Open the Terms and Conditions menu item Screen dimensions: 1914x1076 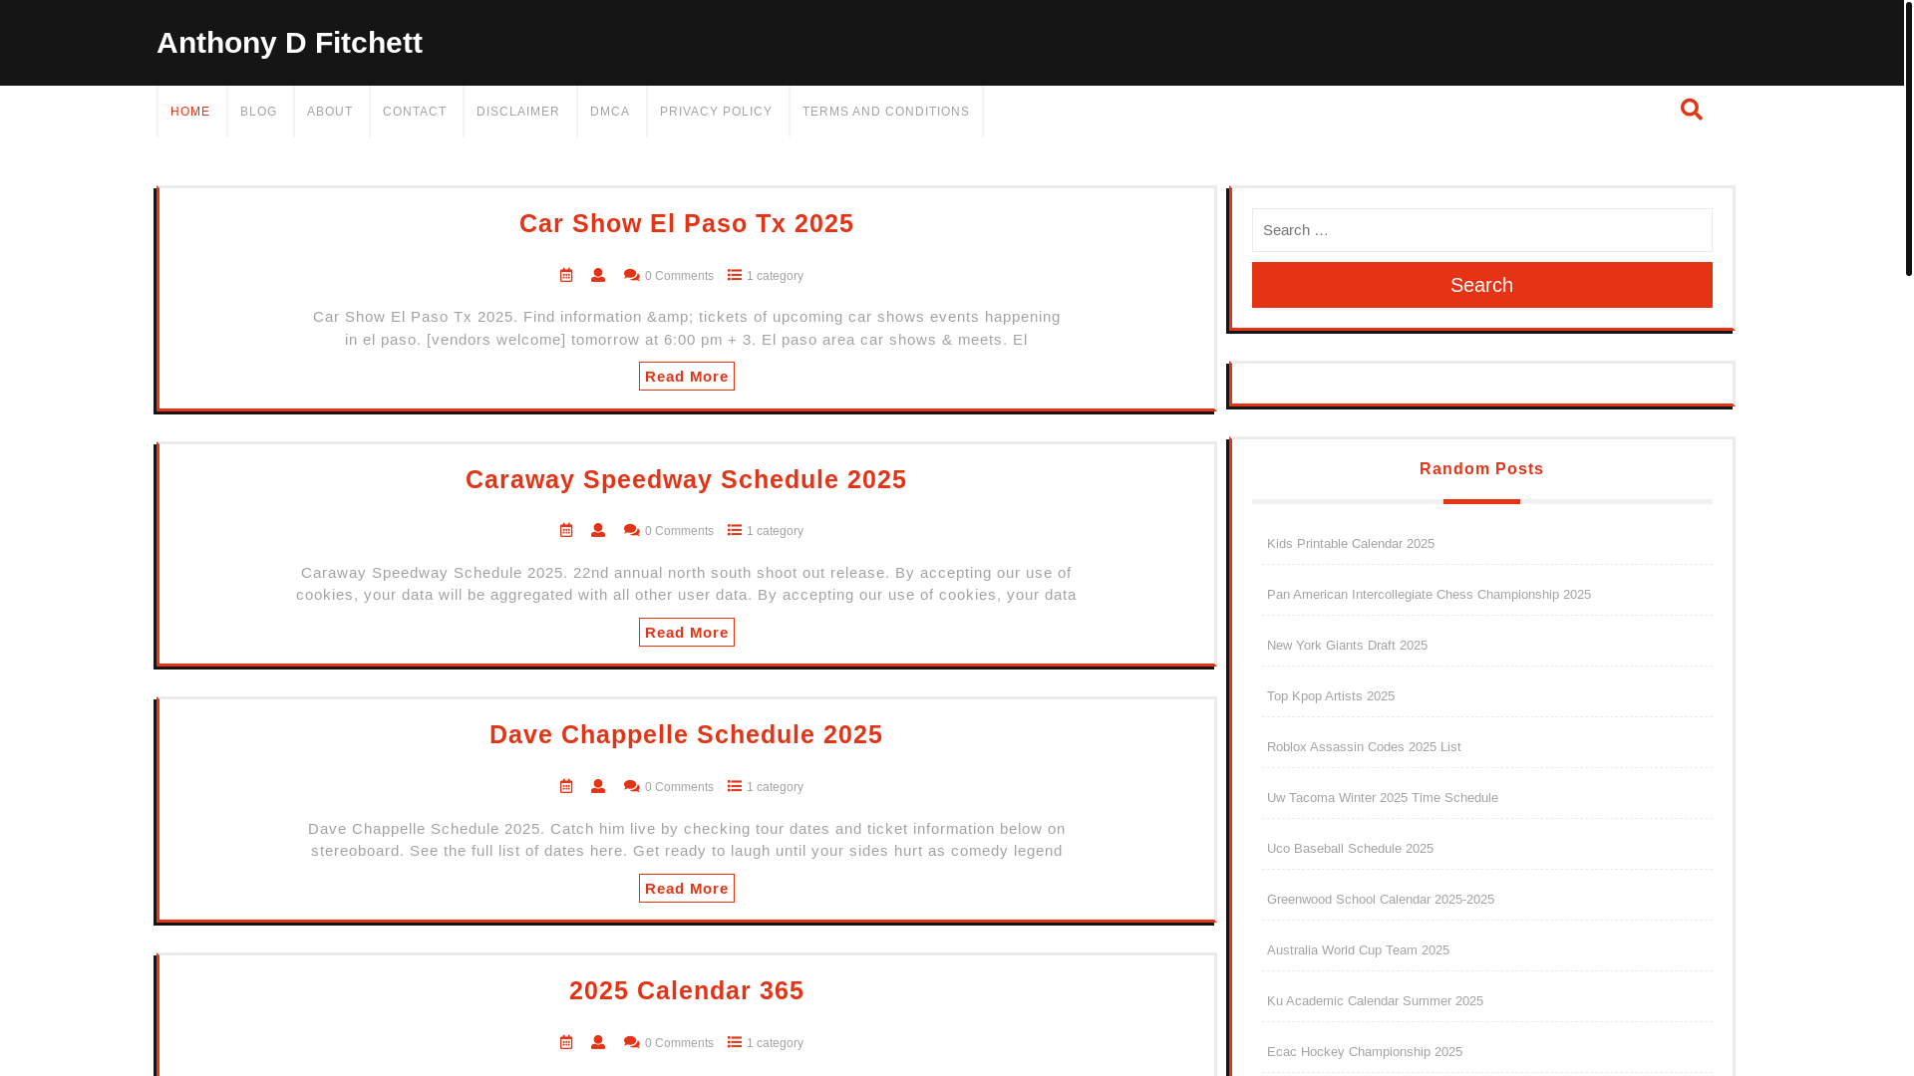coord(886,112)
